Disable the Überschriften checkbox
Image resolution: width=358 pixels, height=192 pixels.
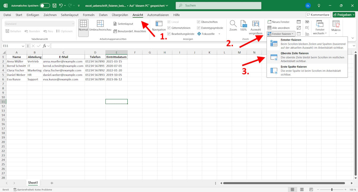coord(199,21)
